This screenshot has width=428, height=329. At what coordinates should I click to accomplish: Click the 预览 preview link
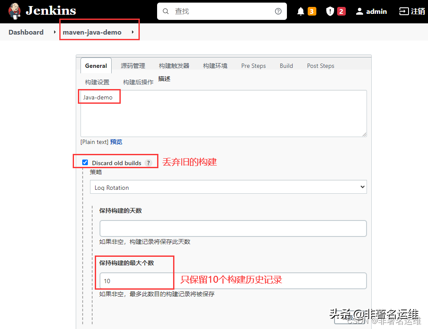point(116,142)
